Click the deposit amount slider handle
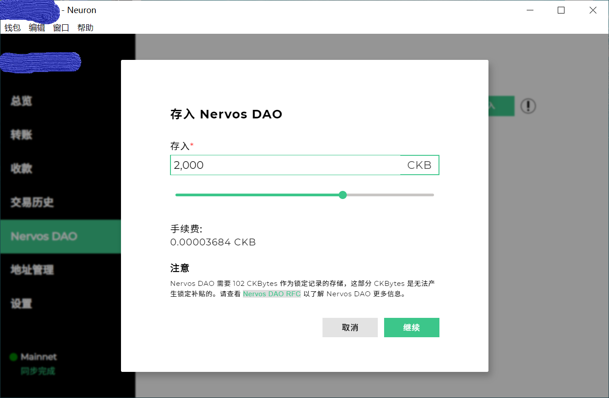609x398 pixels. point(343,195)
